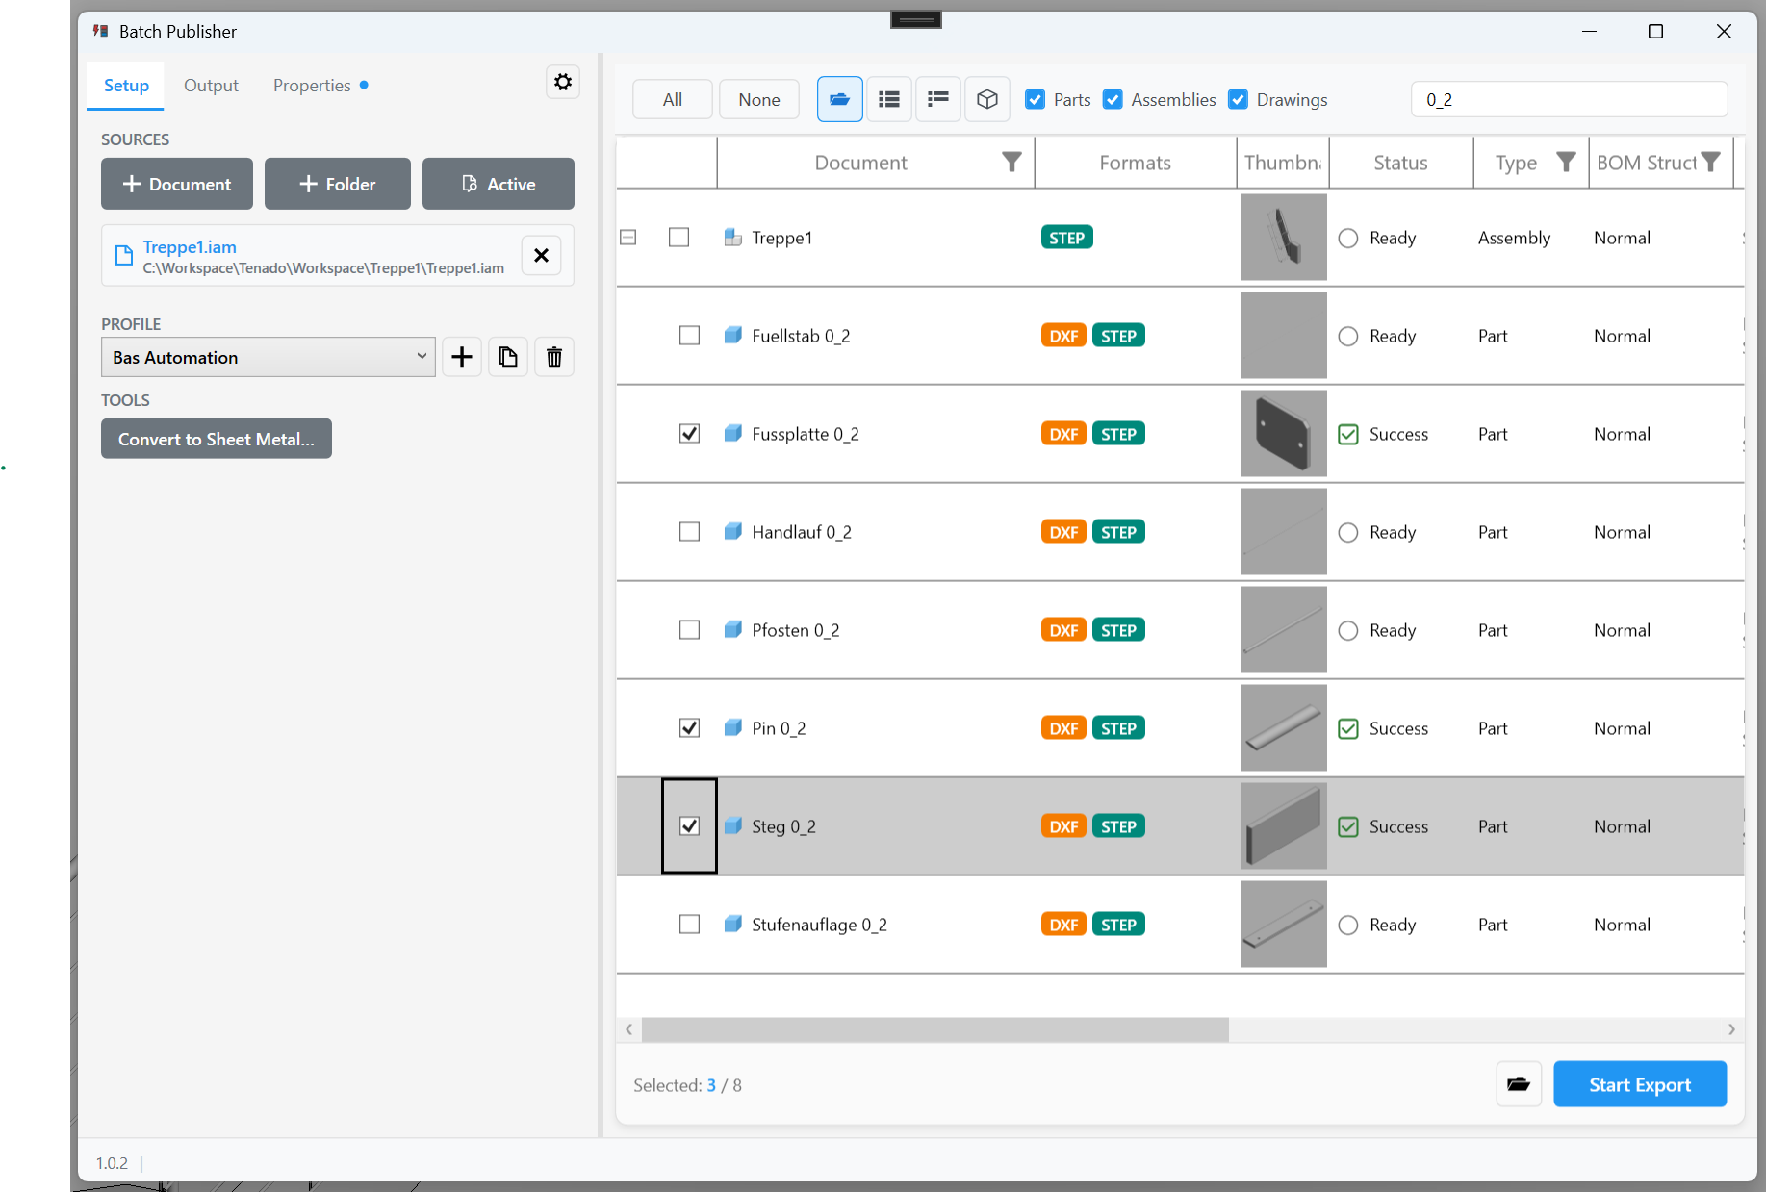Switch to the Output tab
Viewport: 1766px width, 1192px height.
211,86
